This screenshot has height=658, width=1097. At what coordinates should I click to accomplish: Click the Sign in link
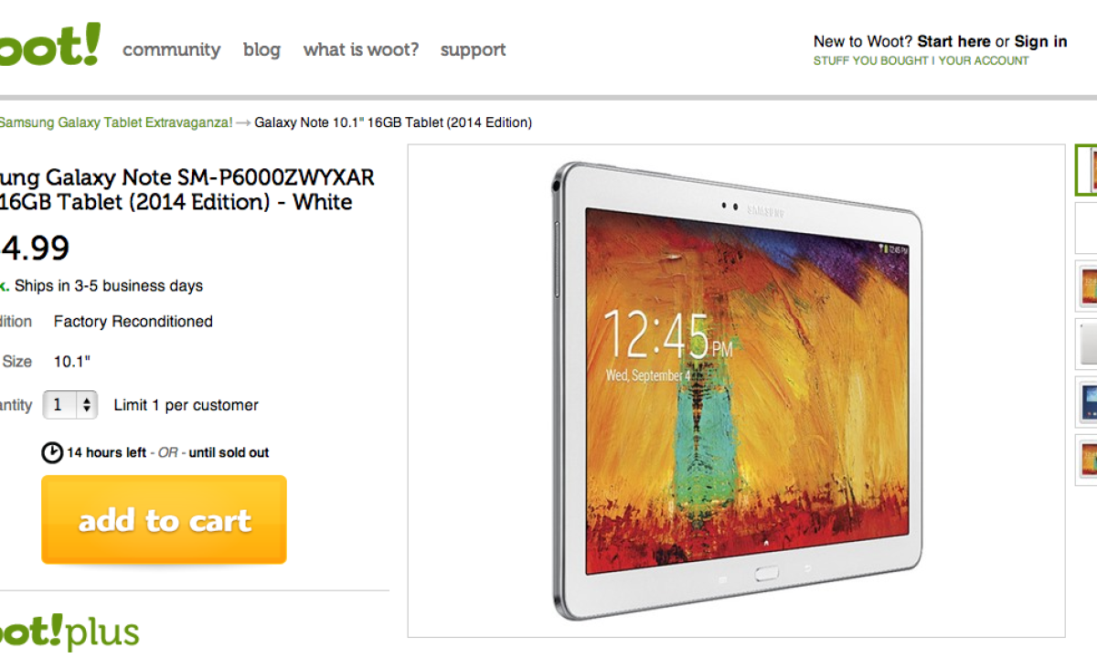tap(1040, 41)
